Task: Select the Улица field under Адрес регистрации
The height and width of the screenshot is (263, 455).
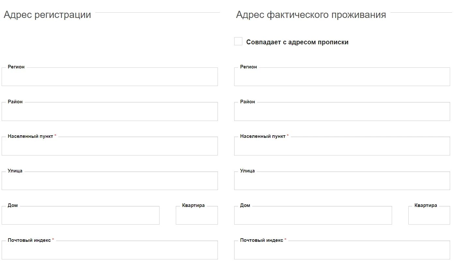Action: coord(110,181)
